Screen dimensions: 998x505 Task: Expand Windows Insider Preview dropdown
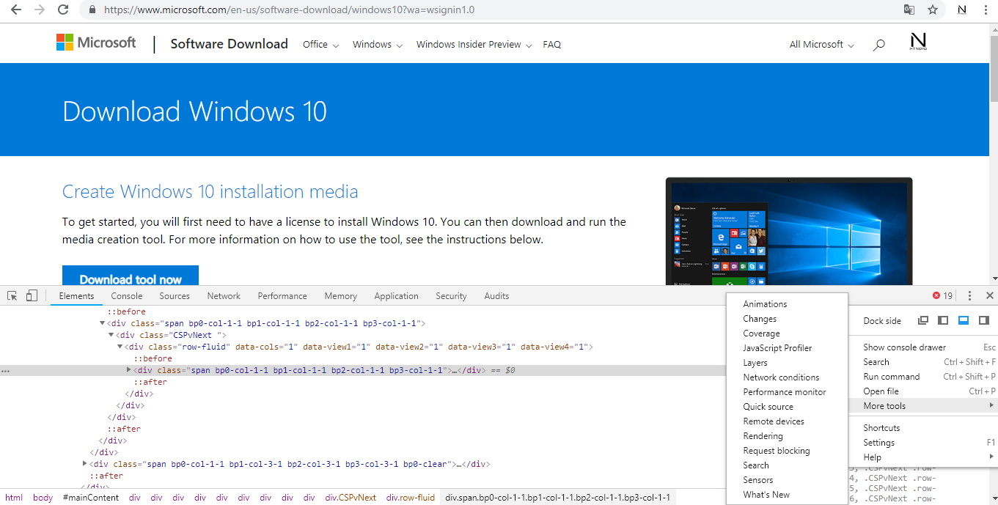click(474, 45)
